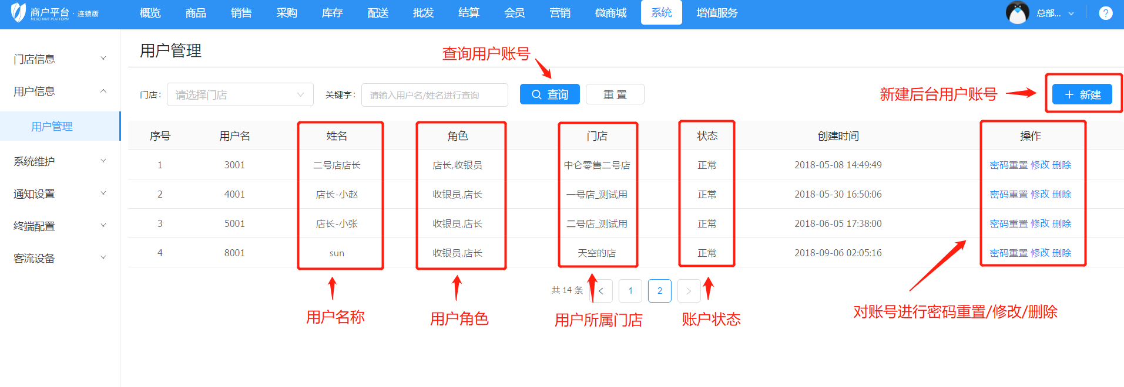Click the 重置 reset button
Viewport: 1124px width, 387px height.
(x=615, y=94)
